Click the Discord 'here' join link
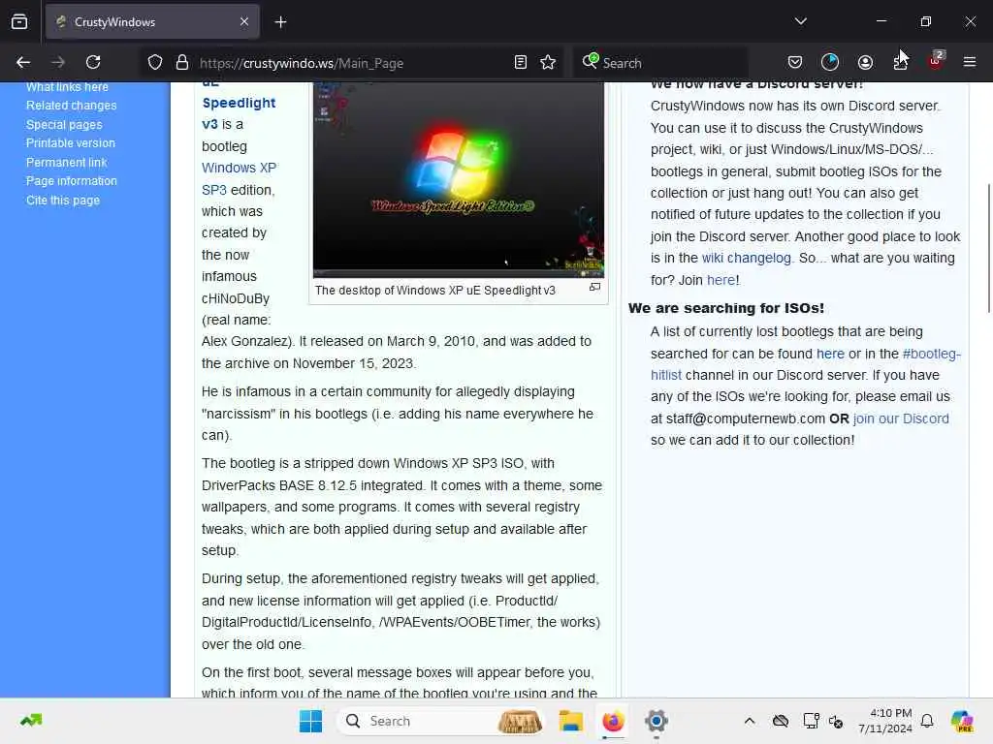This screenshot has height=744, width=993. (721, 280)
